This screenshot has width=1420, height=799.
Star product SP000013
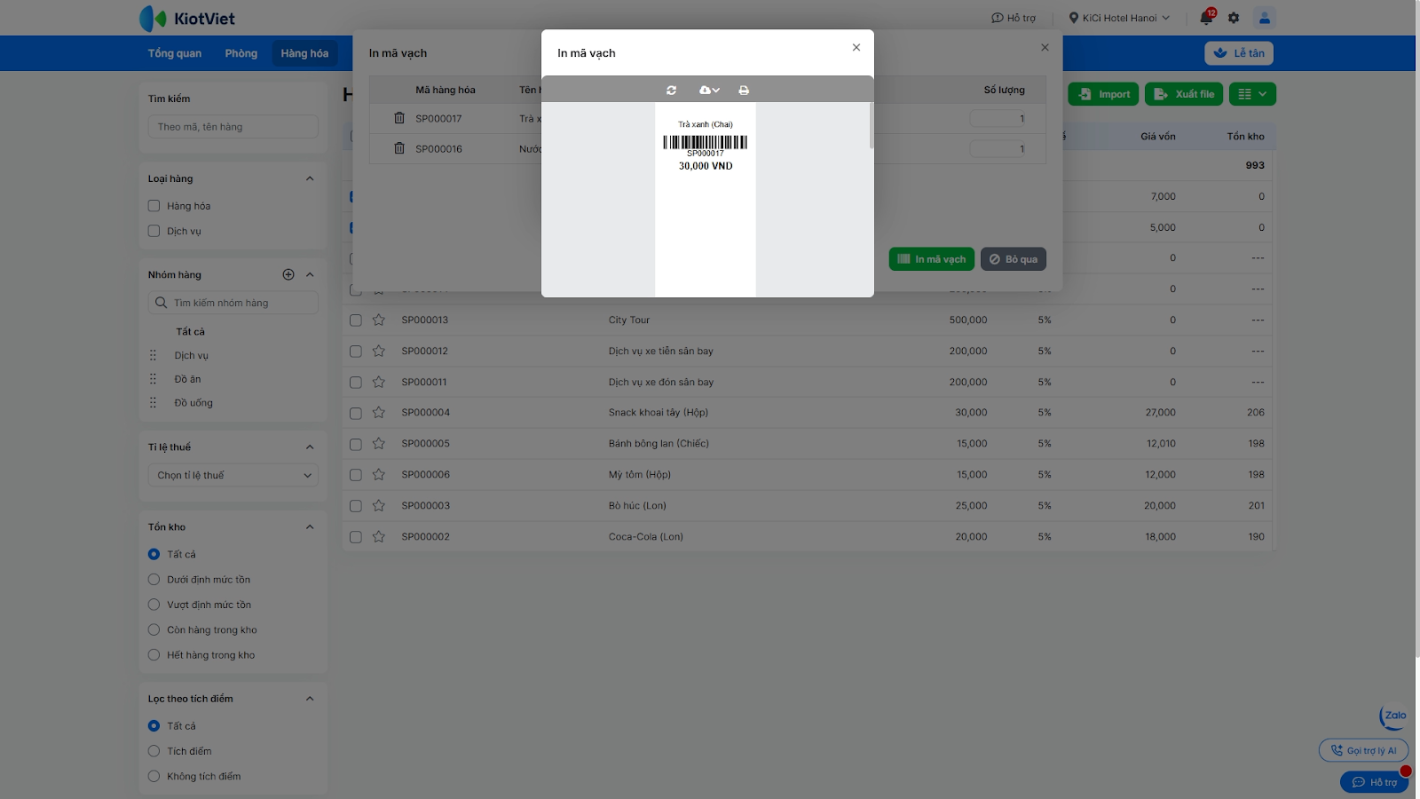pos(379,320)
